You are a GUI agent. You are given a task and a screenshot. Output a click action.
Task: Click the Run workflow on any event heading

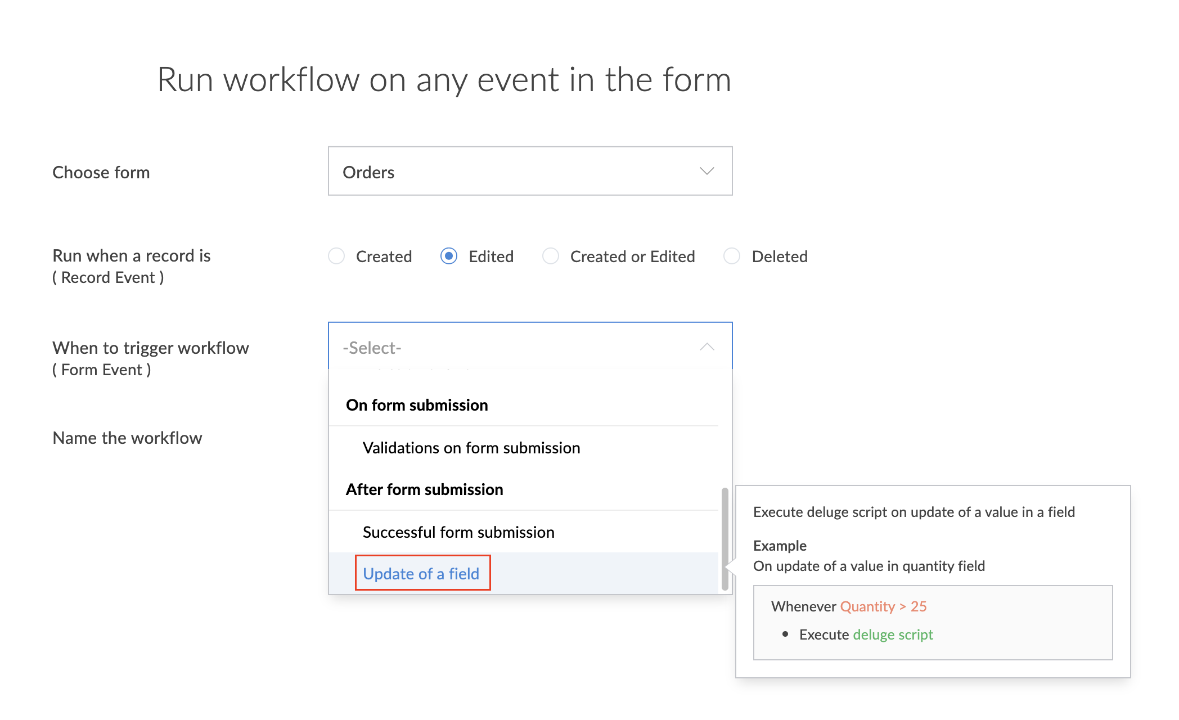click(x=444, y=79)
